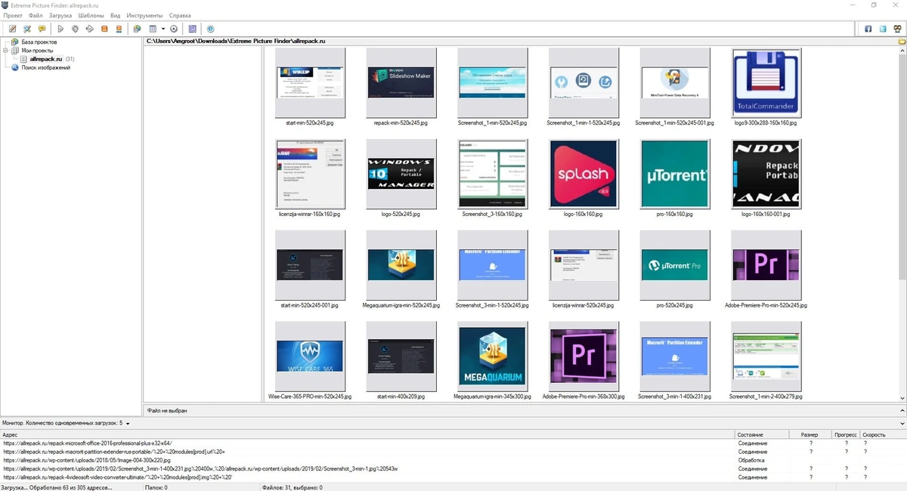Click the yellow comment bubble toolbar icon
Viewport: 907px width, 491px height.
point(42,29)
